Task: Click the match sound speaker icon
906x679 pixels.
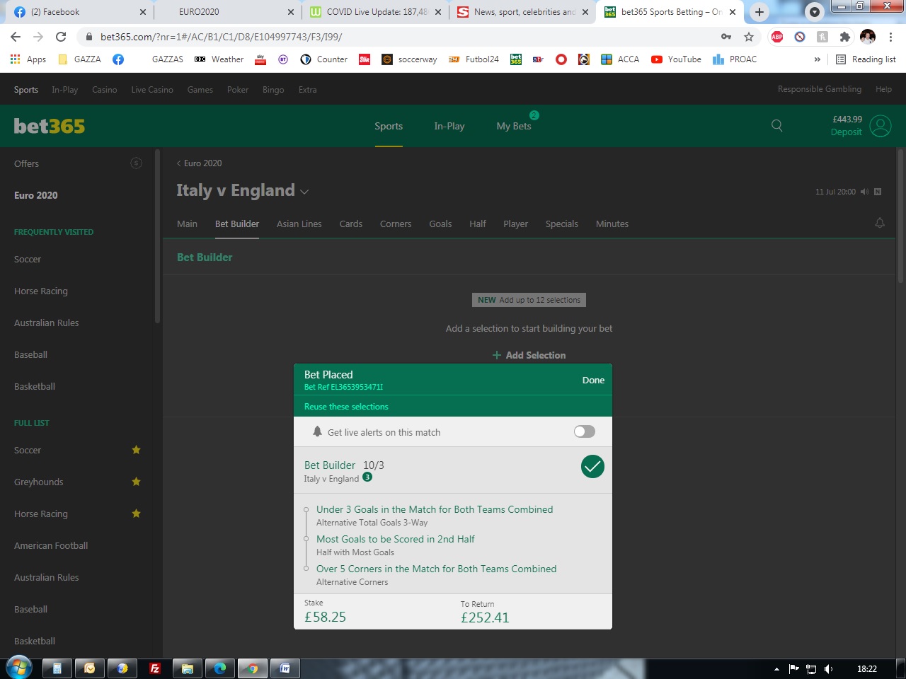Action: coord(864,192)
